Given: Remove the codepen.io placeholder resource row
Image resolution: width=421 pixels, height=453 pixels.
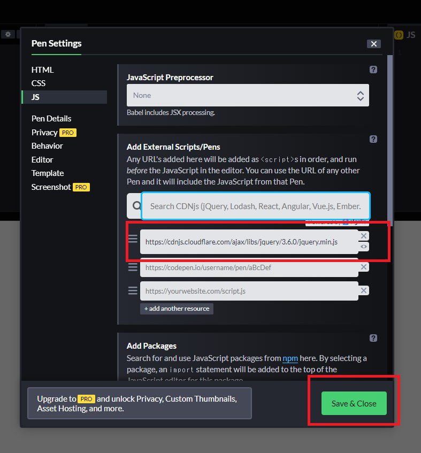Looking at the screenshot, I should click(x=364, y=267).
